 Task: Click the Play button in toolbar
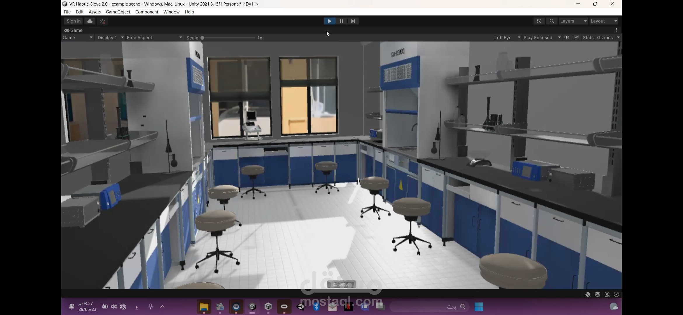click(x=330, y=21)
